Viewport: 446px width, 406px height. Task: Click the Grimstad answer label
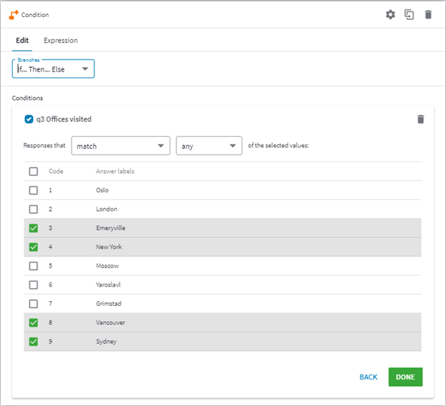point(108,304)
